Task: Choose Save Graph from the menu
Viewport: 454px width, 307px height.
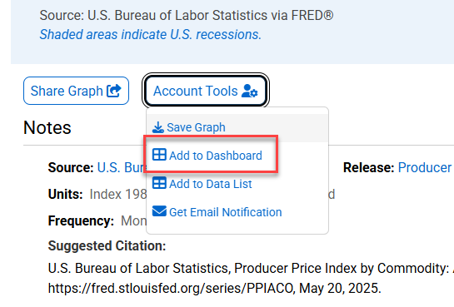Action: (237, 127)
